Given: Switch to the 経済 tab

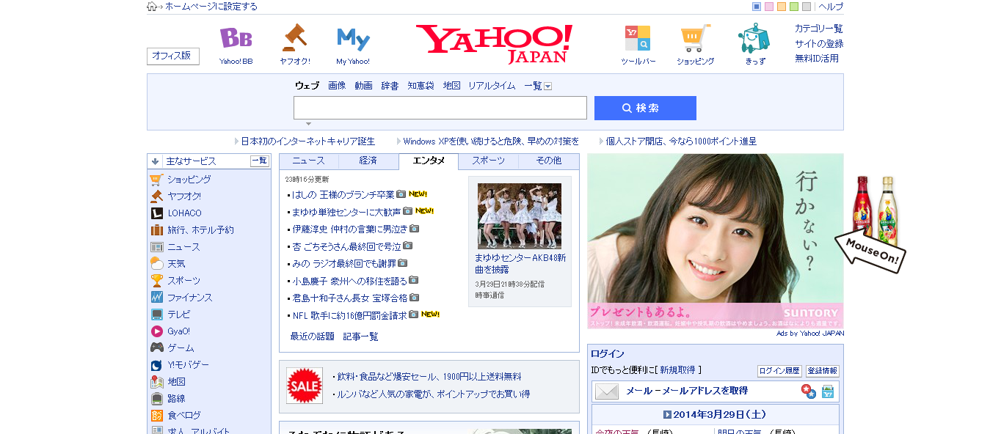Looking at the screenshot, I should click(x=368, y=161).
